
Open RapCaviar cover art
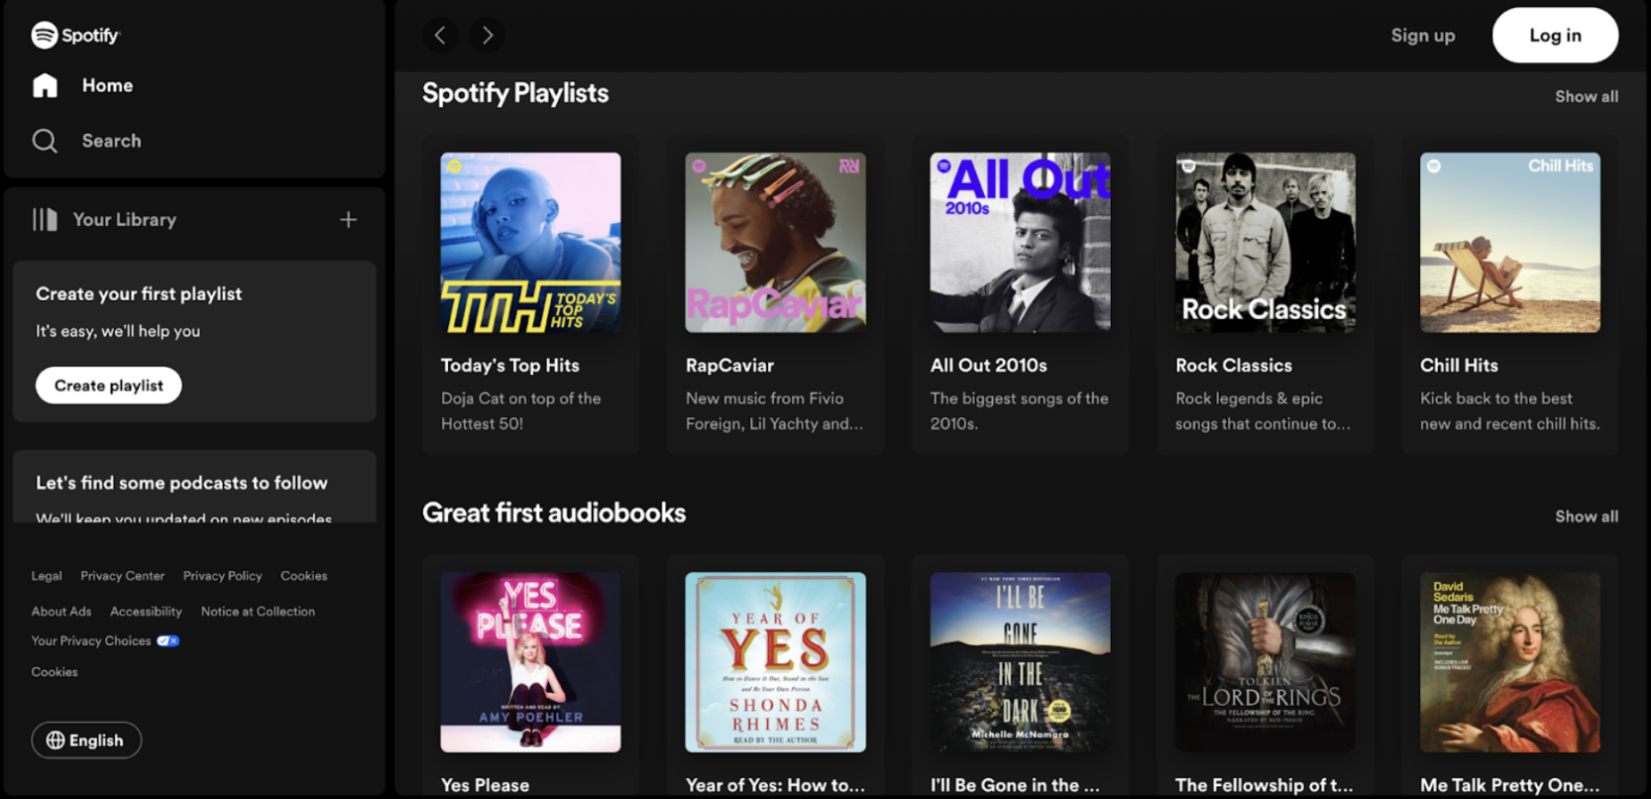coord(776,242)
